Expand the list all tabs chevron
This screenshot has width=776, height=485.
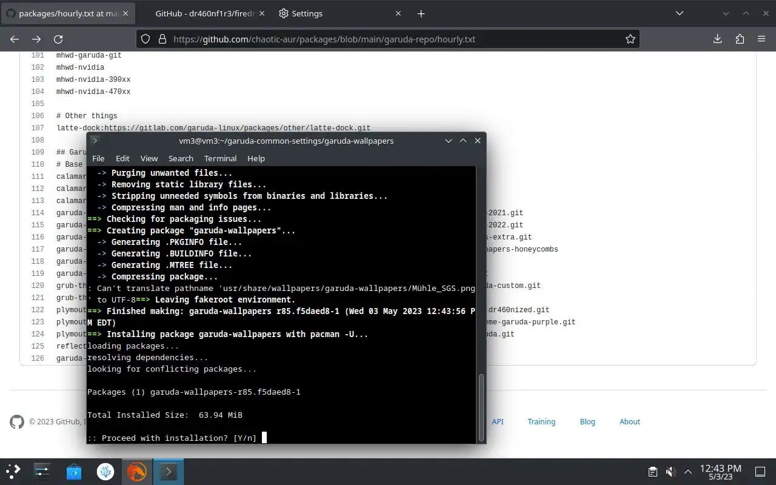tap(680, 13)
